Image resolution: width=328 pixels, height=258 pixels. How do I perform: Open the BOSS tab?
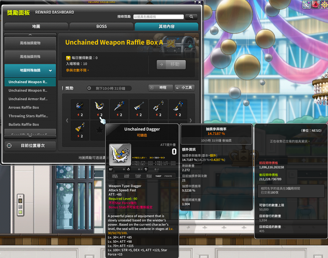101,26
